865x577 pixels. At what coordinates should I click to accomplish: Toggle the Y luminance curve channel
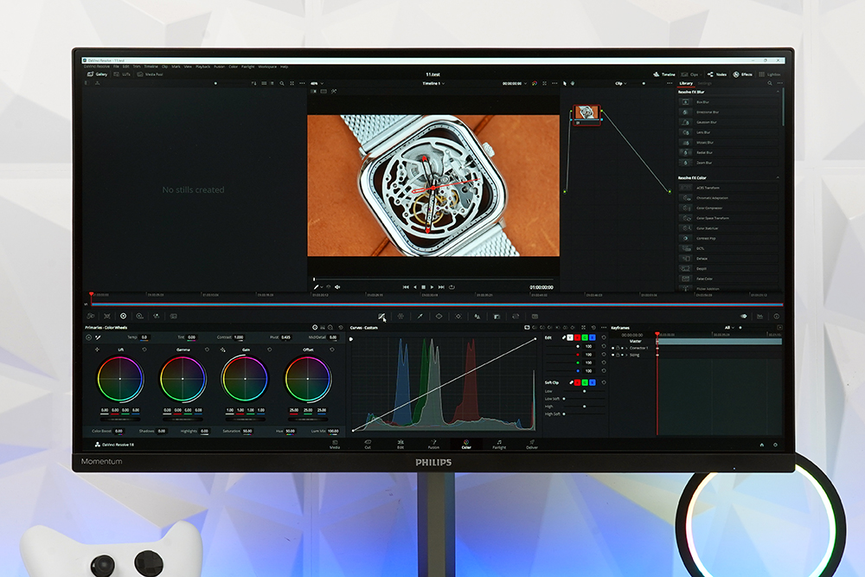click(x=570, y=337)
